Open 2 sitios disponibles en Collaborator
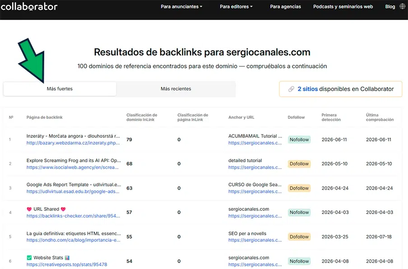The height and width of the screenshot is (269, 408). (341, 89)
